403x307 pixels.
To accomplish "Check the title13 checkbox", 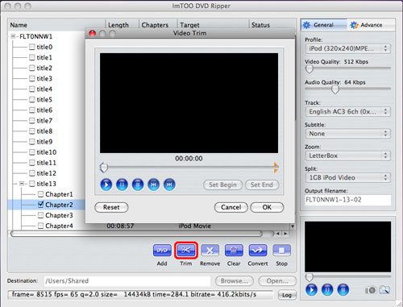I will 32,184.
